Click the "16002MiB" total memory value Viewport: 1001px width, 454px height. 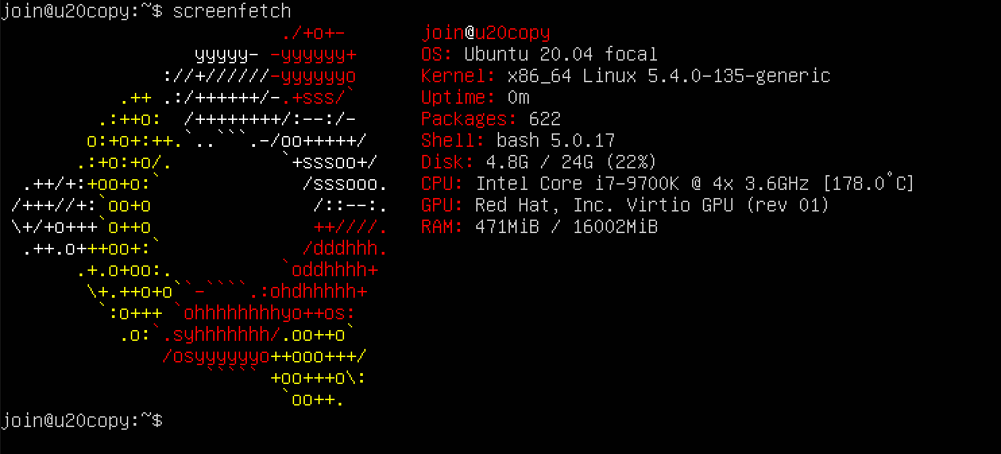point(614,227)
